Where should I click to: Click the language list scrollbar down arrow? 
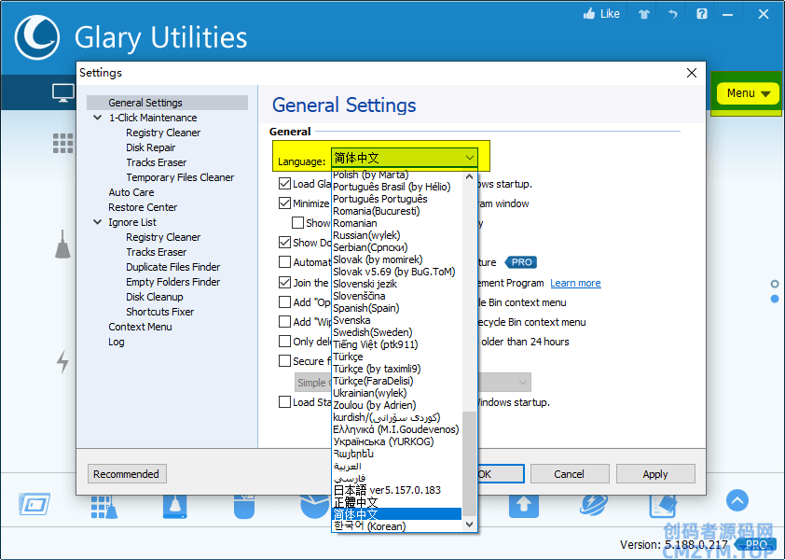click(470, 525)
